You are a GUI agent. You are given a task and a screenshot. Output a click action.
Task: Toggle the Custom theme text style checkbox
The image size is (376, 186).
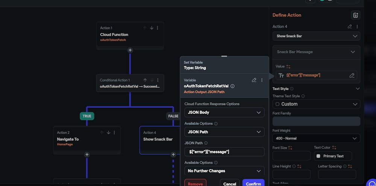pyautogui.click(x=277, y=104)
